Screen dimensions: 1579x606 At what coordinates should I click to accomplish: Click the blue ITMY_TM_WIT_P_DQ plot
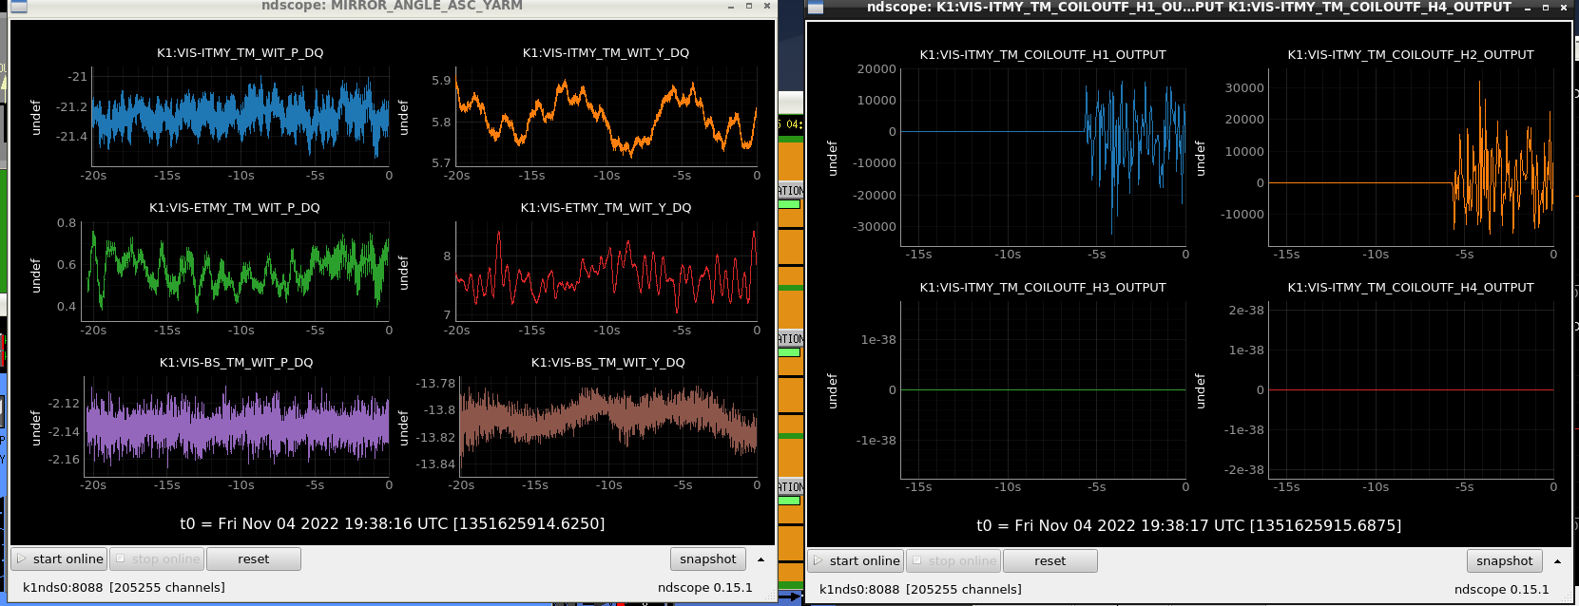click(x=241, y=116)
